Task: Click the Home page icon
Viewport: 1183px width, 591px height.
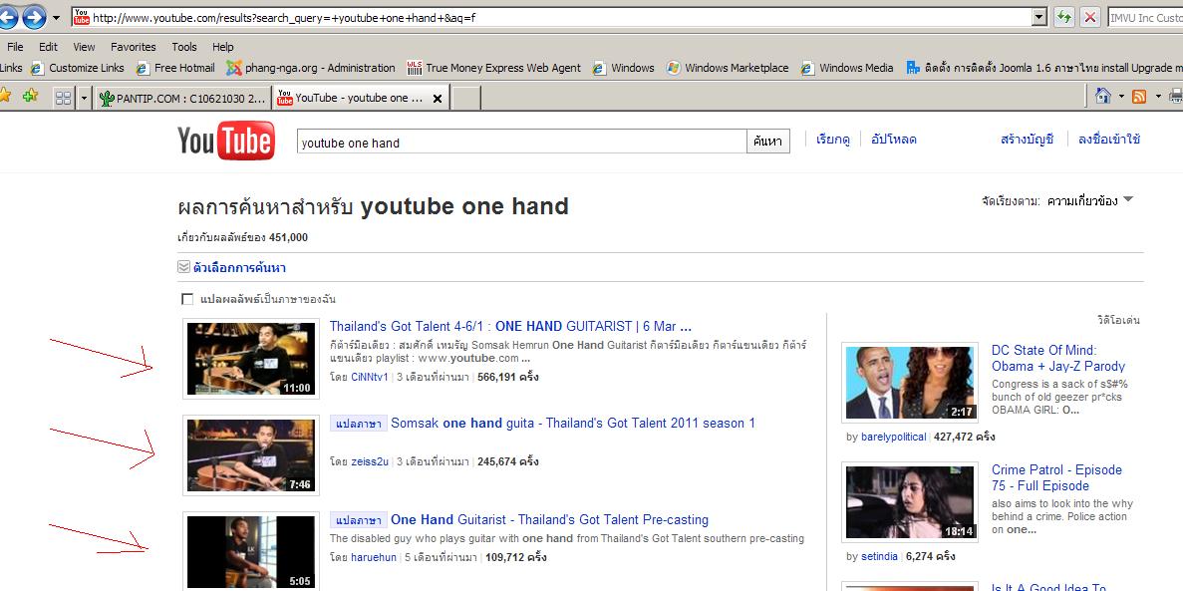Action: (1103, 96)
